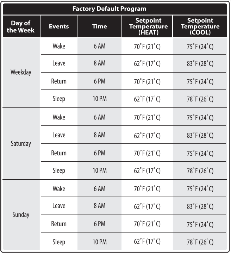Select the Sunday Wake 6 AM time
The image size is (231, 254).
pos(100,189)
